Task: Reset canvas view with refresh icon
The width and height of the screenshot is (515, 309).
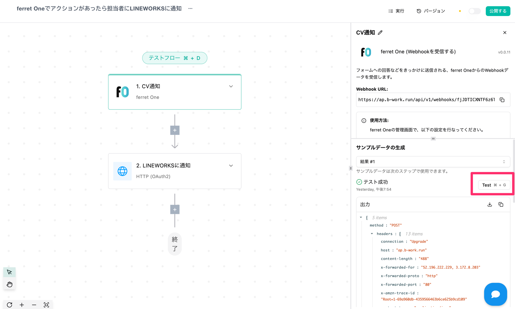Action: coord(10,305)
